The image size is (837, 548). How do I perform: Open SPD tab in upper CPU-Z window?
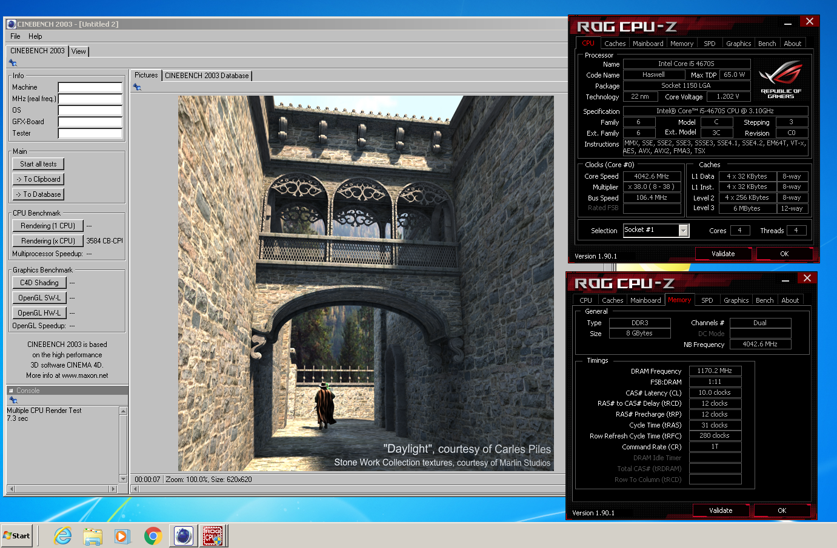[x=710, y=44]
